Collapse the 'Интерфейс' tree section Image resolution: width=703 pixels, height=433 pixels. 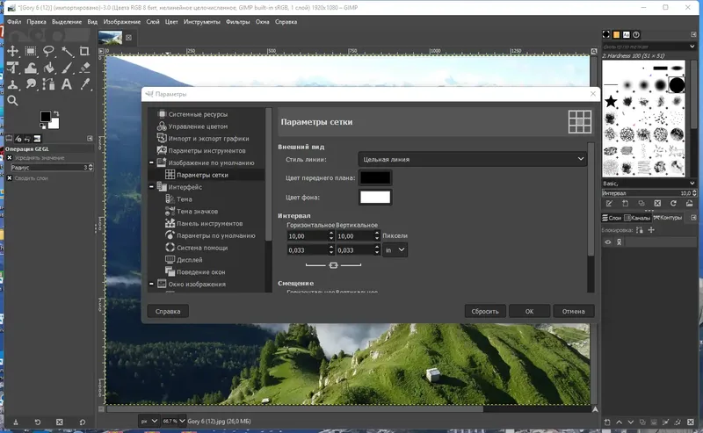click(152, 187)
